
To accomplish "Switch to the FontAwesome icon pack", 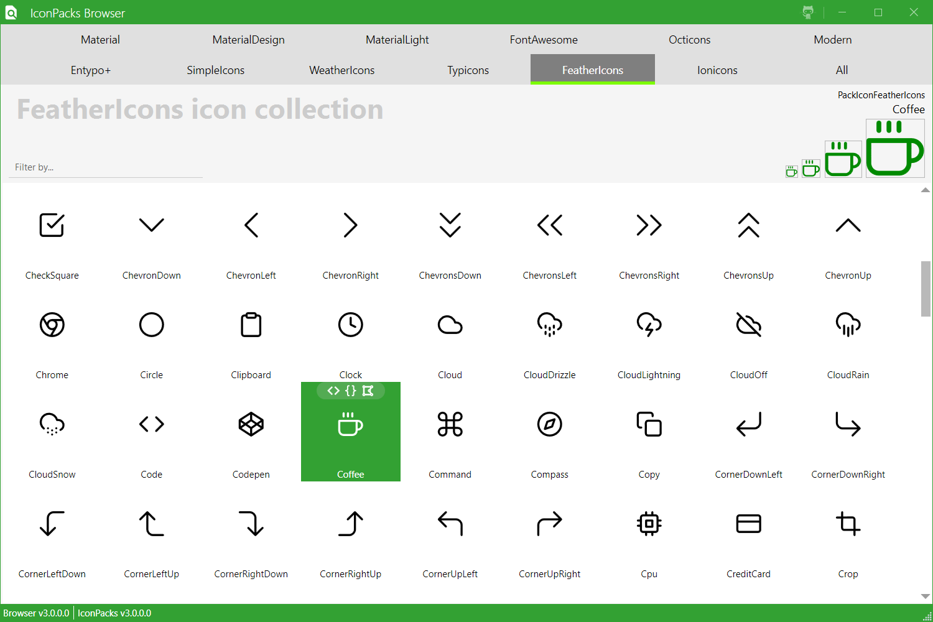I will pyautogui.click(x=543, y=39).
